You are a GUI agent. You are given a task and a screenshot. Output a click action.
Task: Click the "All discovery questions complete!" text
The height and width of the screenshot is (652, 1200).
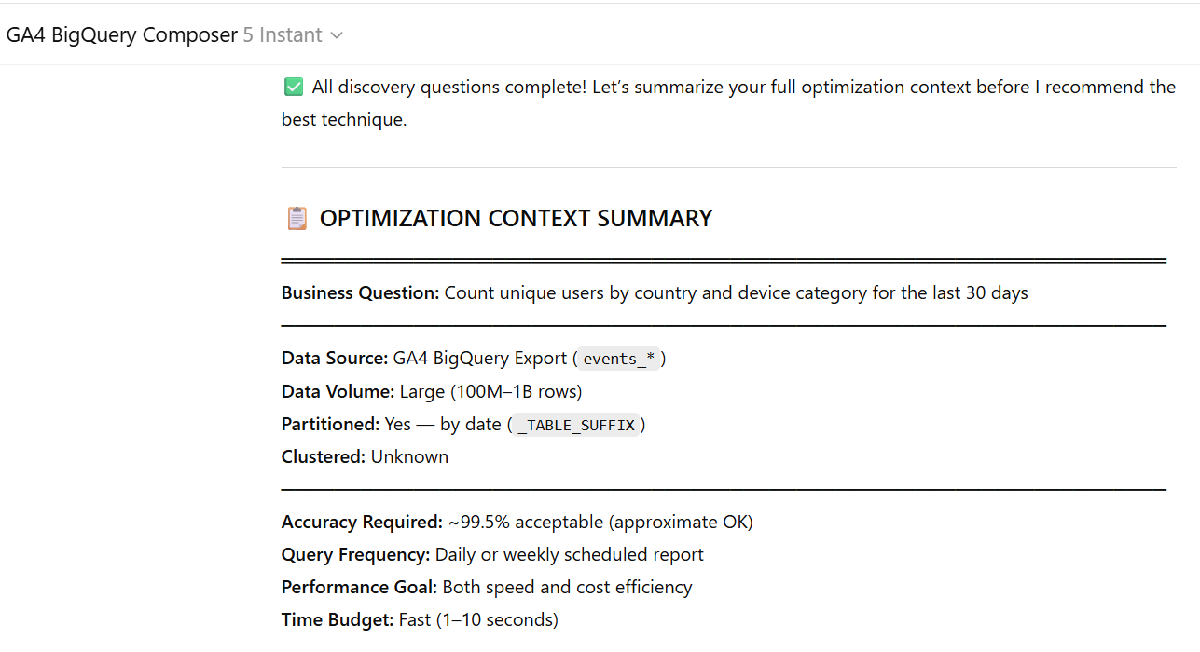coord(449,88)
